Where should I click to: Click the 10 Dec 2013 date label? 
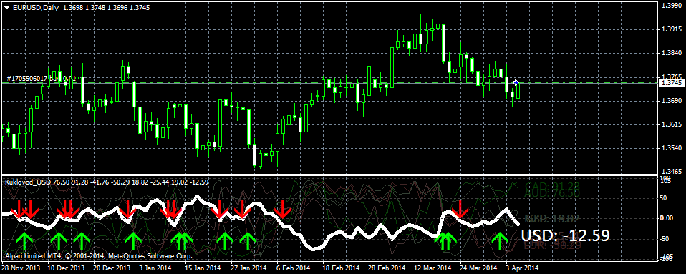(66, 267)
